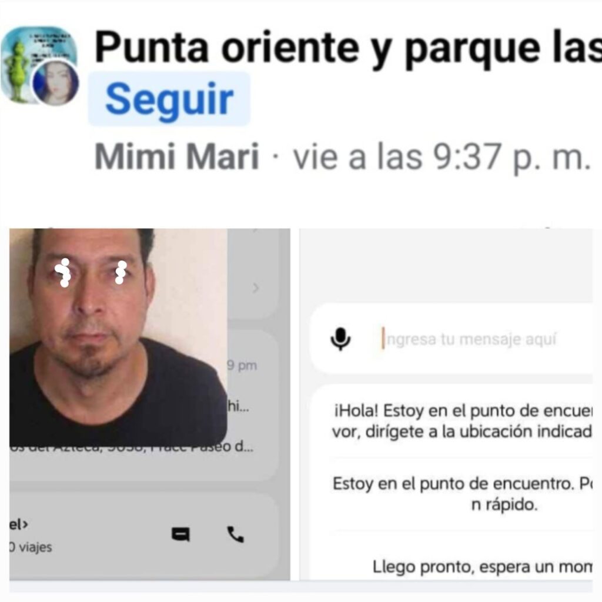Open the right chat screenshot image in the post
This screenshot has width=602, height=602.
click(x=446, y=404)
